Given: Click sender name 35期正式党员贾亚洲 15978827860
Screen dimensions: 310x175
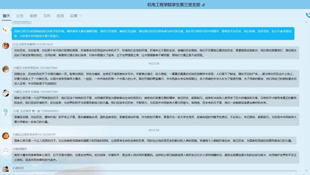Looking at the screenshot, I should pos(35,68).
